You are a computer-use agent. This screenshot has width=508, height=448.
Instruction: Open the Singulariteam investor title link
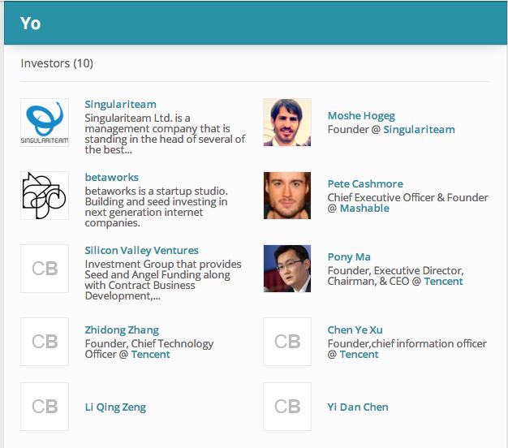click(121, 105)
